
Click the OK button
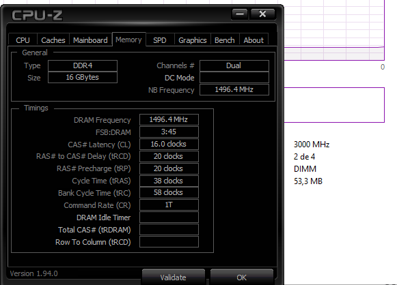[241, 277]
